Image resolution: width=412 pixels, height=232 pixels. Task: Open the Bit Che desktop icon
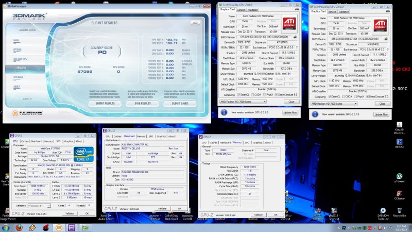[400, 144]
